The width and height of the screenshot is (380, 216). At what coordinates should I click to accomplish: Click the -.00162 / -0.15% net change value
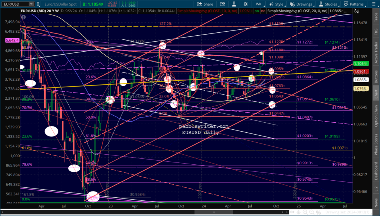coord(113,4)
